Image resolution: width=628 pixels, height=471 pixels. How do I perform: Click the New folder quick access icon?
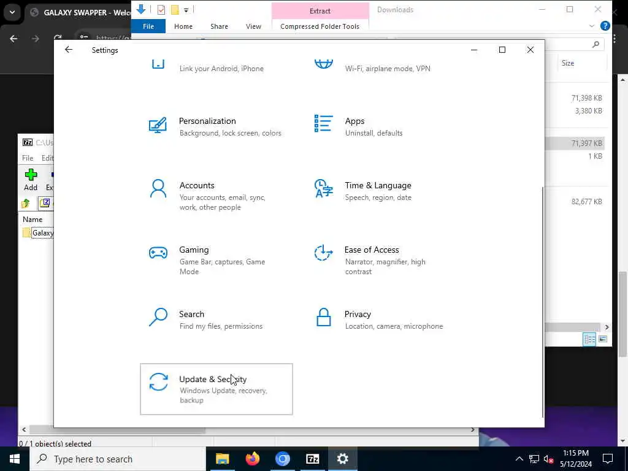[175, 10]
